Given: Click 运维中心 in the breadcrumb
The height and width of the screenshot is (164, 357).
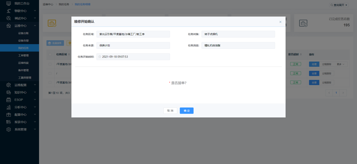Looking at the screenshot, I should 48,4.
